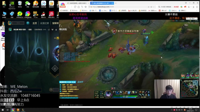Click the streamer webcam overlay
The width and height of the screenshot is (200, 112).
pos(167,89)
